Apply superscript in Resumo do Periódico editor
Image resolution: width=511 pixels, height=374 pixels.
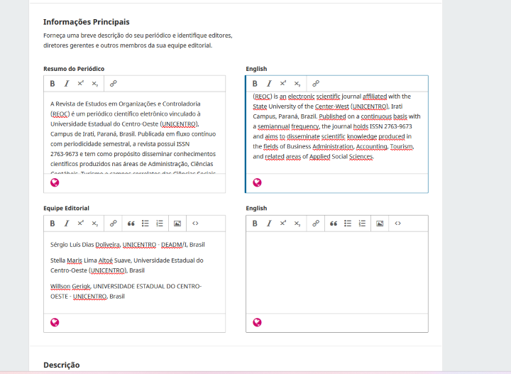80,84
